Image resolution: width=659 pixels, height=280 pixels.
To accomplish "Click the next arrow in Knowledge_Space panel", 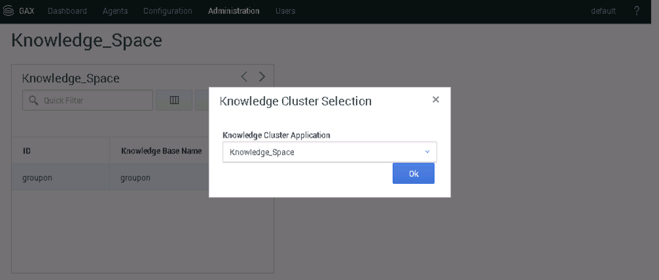I will coord(262,76).
